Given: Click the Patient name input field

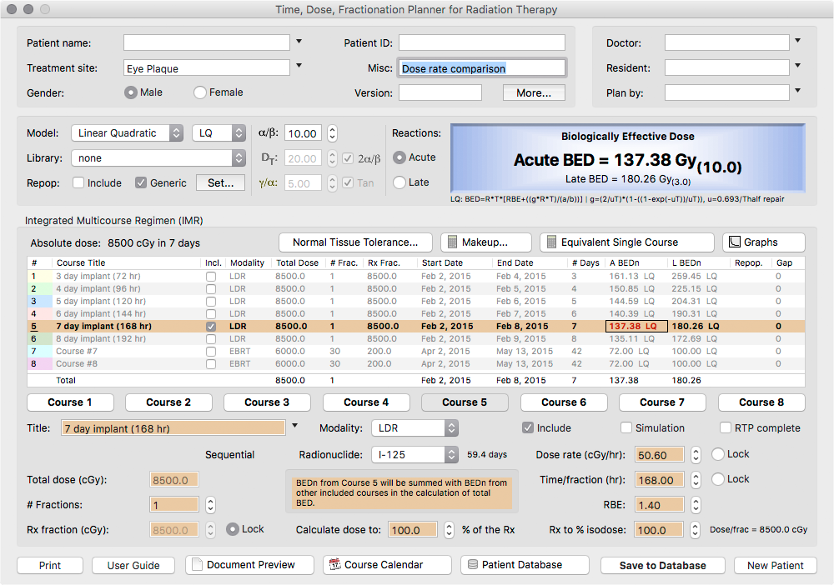Looking at the screenshot, I should click(206, 42).
